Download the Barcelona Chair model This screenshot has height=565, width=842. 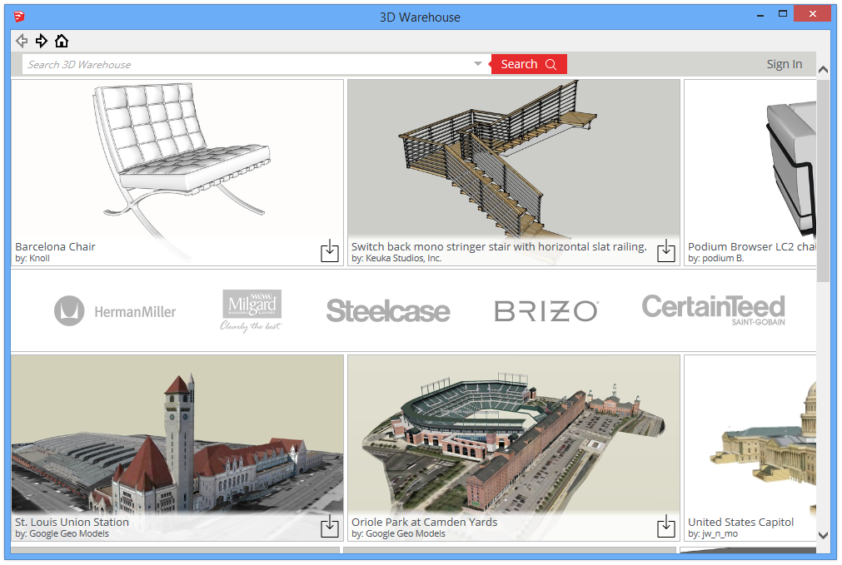[x=329, y=250]
